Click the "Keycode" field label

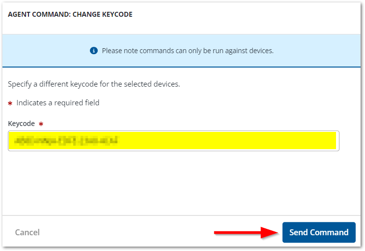pos(22,124)
